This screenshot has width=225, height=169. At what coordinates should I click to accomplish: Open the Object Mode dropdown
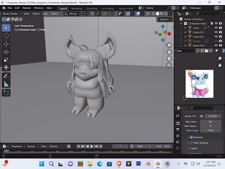click(11, 14)
